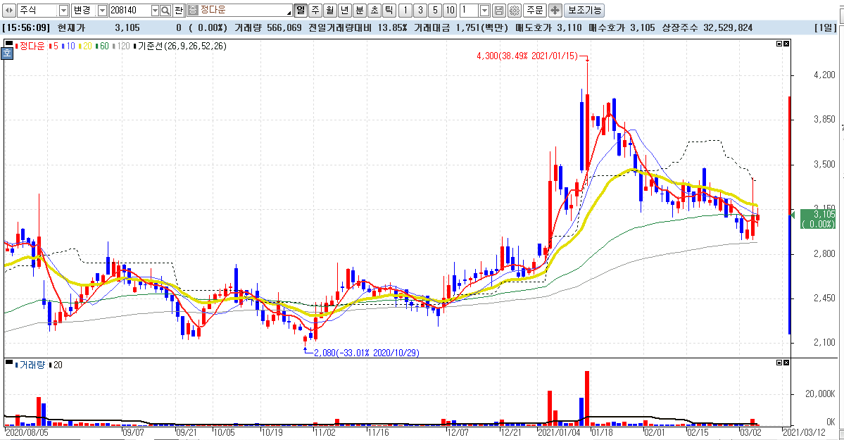Click the 기준선(26,9,26,52,26) indicator legend
Viewport: 844px width, 440px height.
point(181,46)
